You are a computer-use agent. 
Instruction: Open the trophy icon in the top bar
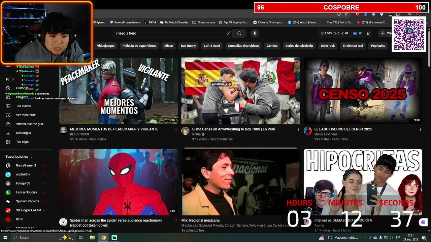coord(368,33)
